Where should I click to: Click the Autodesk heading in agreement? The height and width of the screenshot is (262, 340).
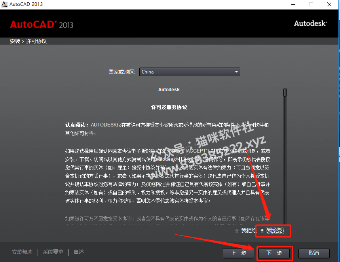point(169,90)
